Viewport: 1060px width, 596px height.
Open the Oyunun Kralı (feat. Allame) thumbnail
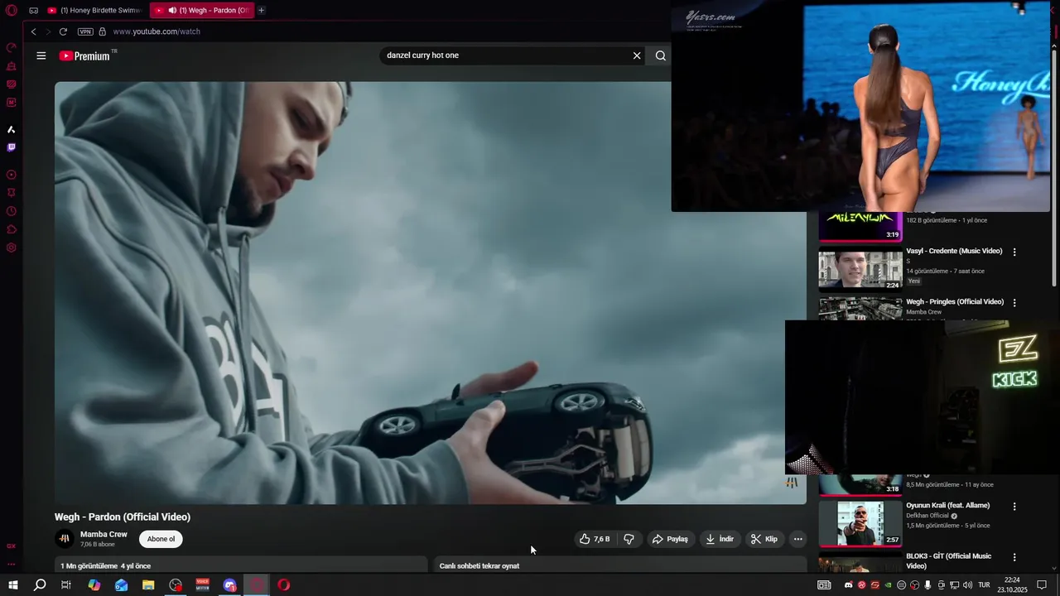pos(860,523)
